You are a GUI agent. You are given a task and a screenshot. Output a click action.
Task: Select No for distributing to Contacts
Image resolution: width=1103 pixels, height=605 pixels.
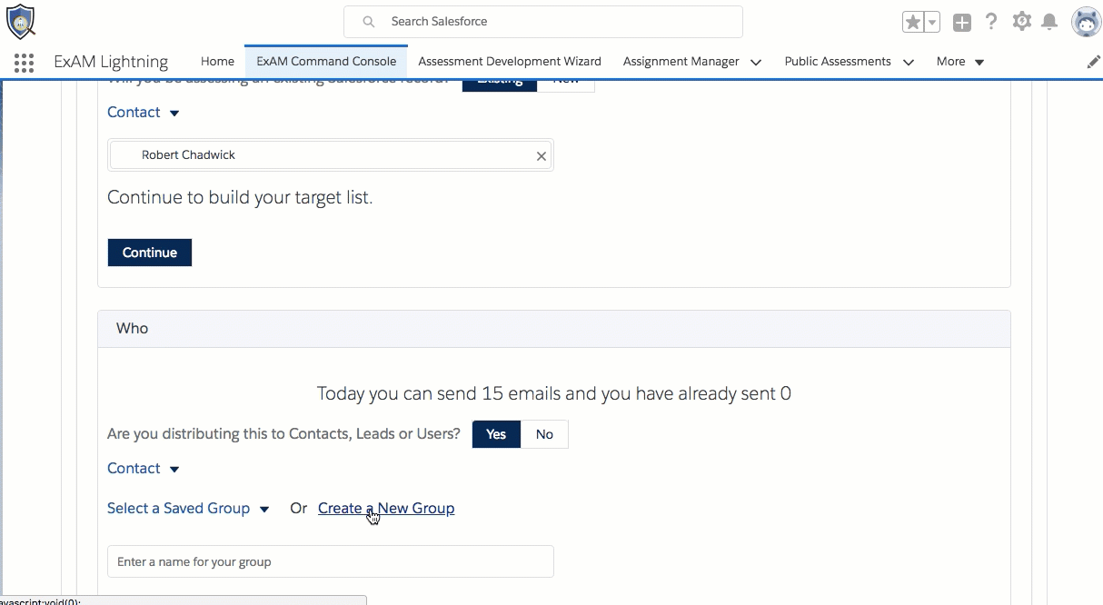click(x=544, y=434)
